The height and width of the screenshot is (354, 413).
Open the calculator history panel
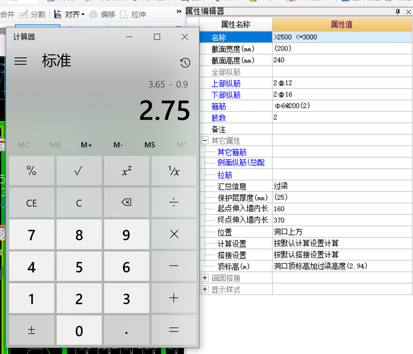[185, 63]
